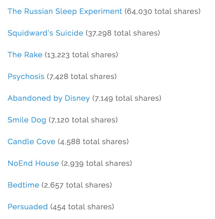Click the 37,298 total shares text
The height and width of the screenshot is (219, 215).
(x=123, y=33)
